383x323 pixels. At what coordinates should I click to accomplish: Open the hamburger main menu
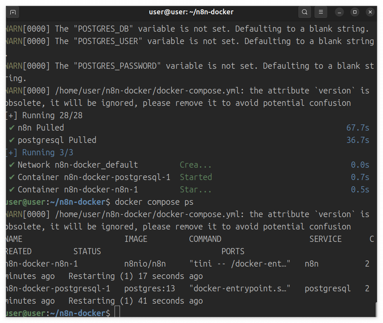[321, 12]
